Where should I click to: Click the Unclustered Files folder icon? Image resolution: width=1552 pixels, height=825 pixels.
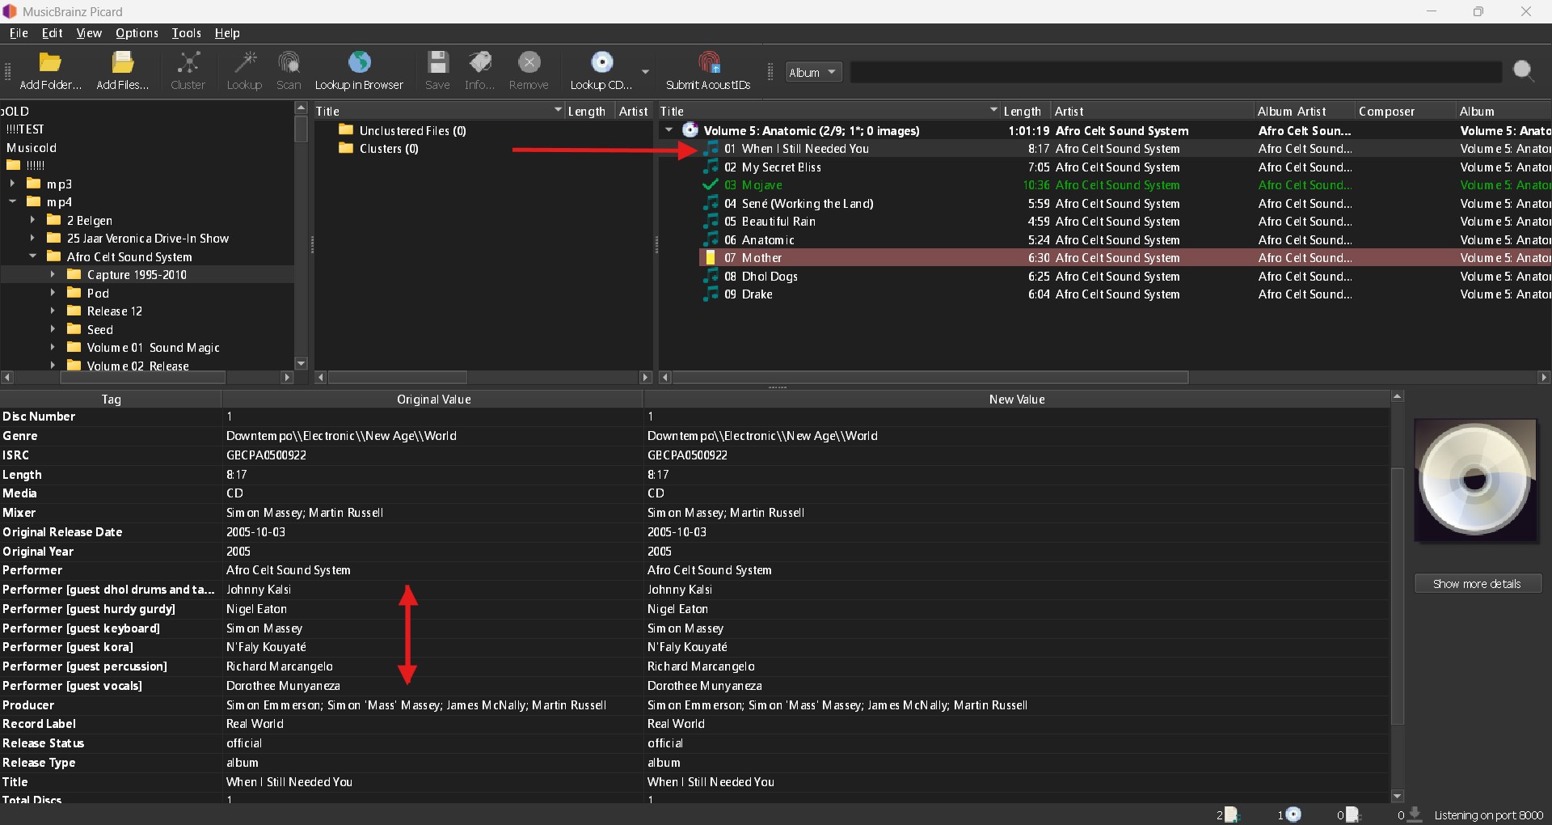[x=346, y=130]
